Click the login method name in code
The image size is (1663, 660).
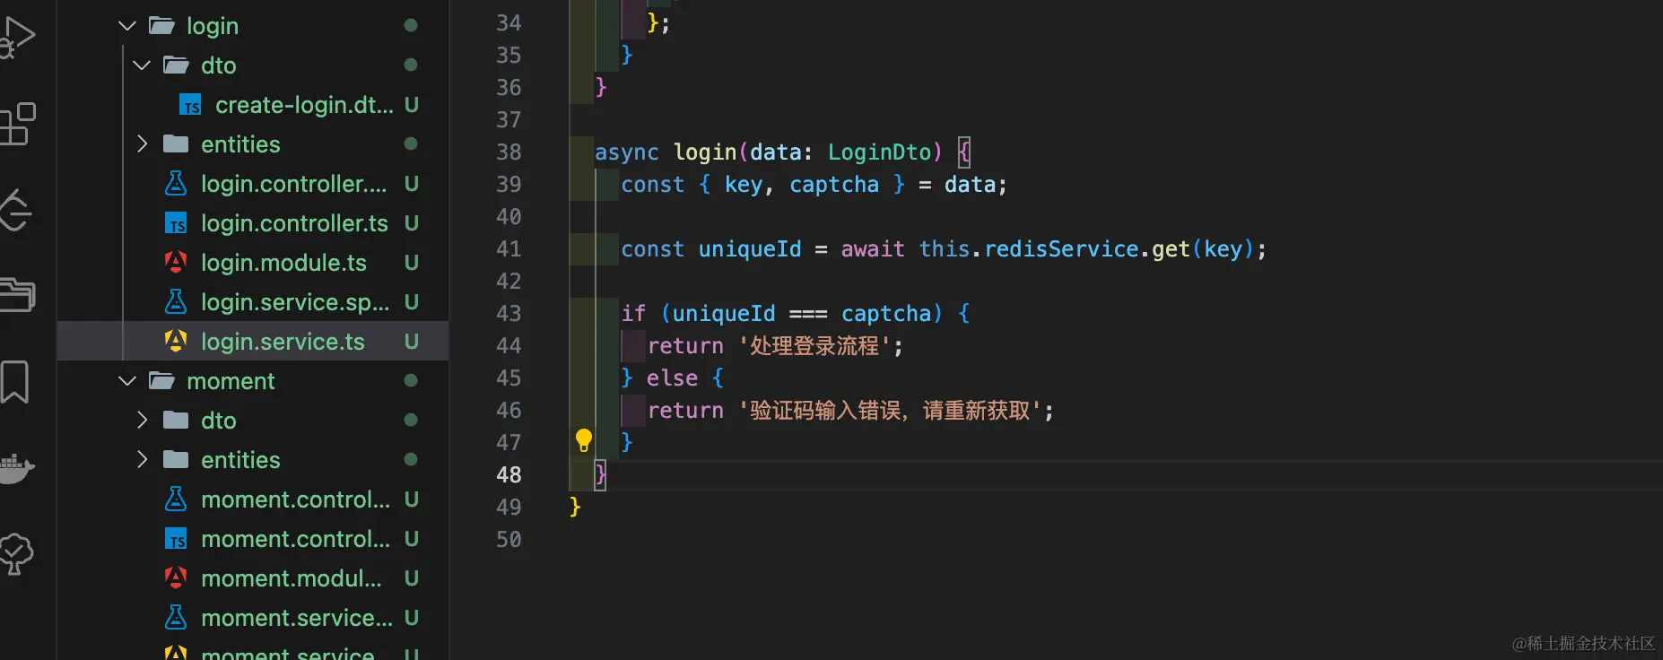point(705,152)
